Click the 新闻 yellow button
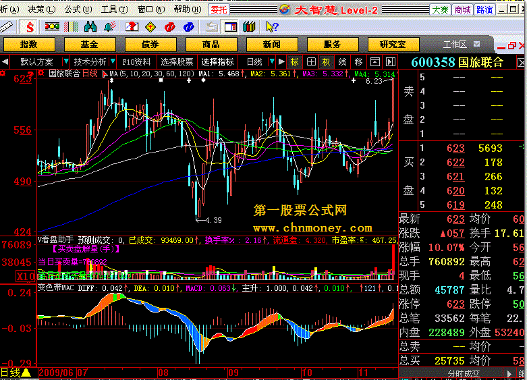Viewport: 529px width, 380px height. (x=271, y=45)
